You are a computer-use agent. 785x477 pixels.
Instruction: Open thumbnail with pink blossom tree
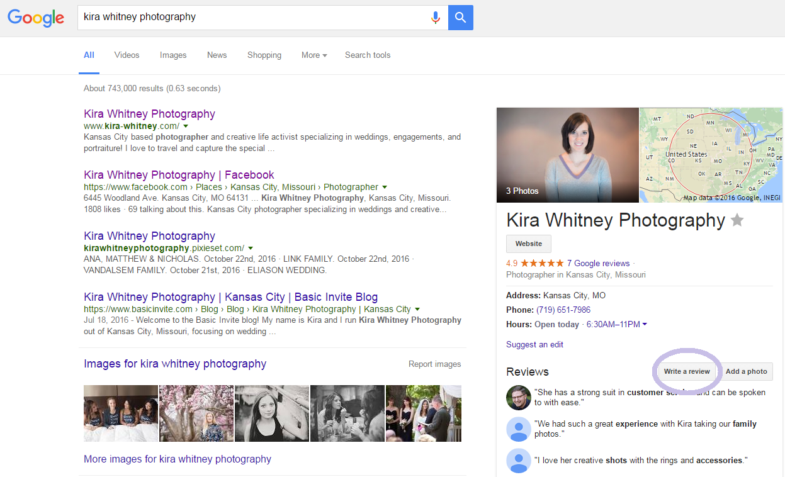196,413
